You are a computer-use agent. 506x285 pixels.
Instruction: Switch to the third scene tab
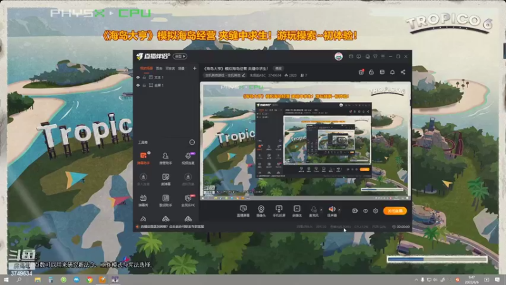(170, 68)
